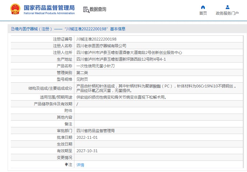The image size is (247, 172).
Task: Click the 注册人名称 label
Action: tap(63, 46)
